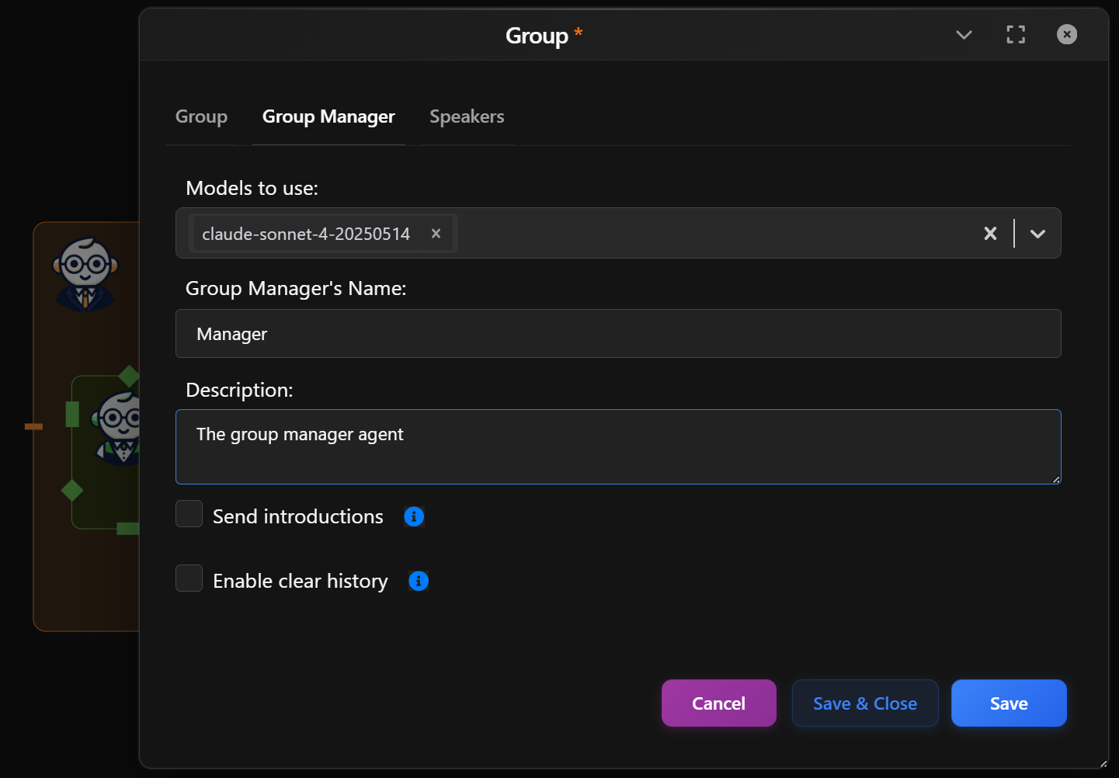Open the Enable clear history info tooltip
This screenshot has height=778, width=1119.
(x=418, y=581)
